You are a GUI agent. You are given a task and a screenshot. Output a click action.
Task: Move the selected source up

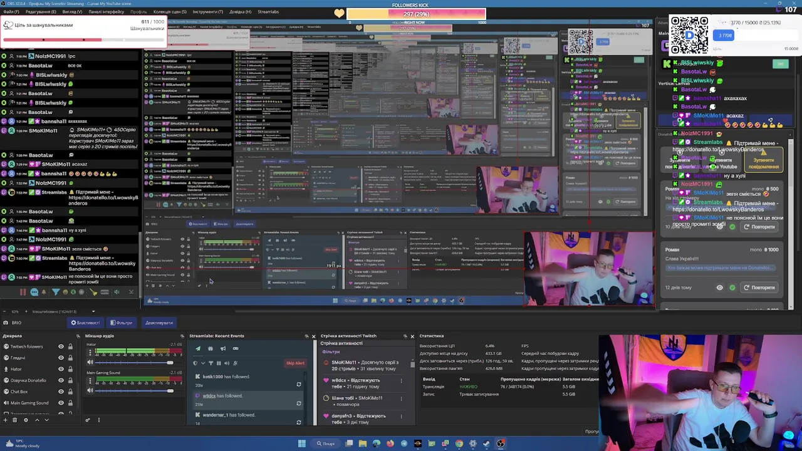(x=37, y=420)
